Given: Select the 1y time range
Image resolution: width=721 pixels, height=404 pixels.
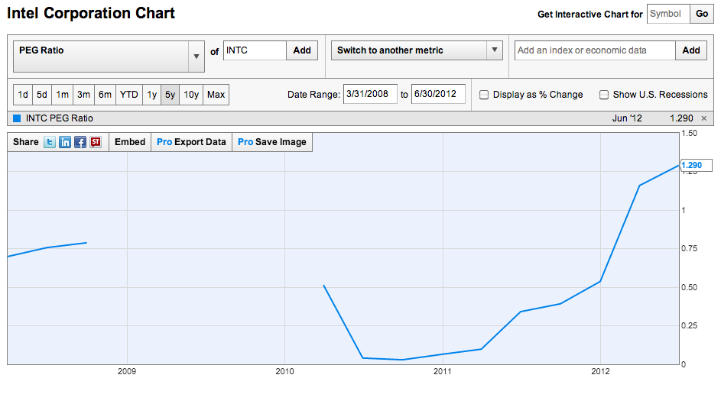Looking at the screenshot, I should tap(151, 95).
